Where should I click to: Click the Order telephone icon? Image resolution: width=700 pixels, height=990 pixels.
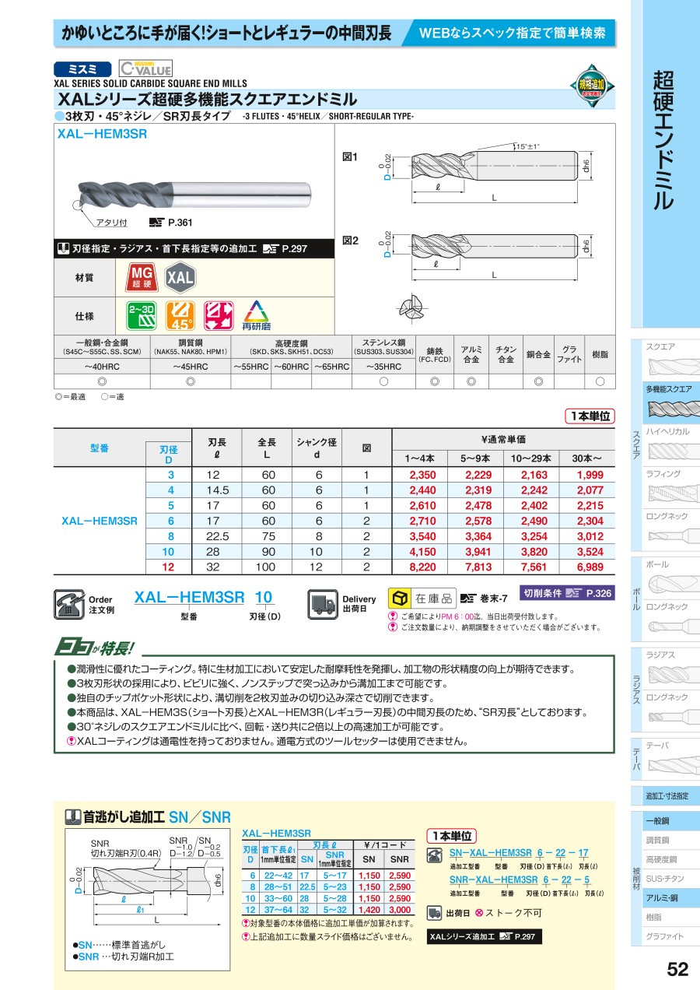point(68,603)
